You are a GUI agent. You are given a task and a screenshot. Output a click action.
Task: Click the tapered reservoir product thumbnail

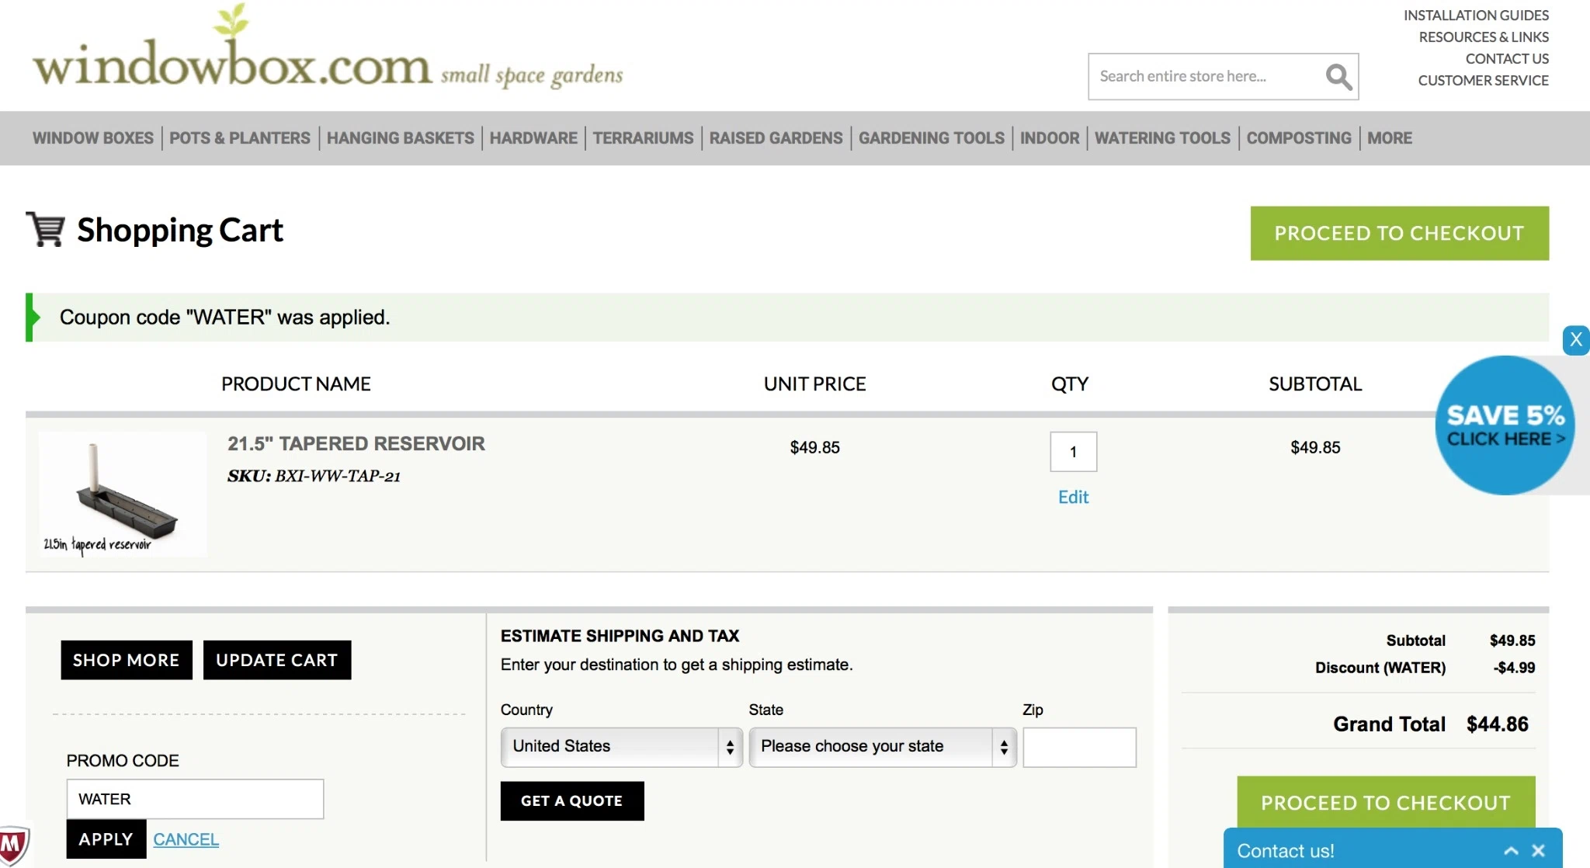click(123, 495)
